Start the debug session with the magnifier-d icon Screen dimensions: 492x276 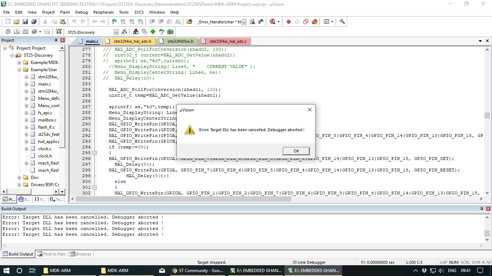(272, 22)
